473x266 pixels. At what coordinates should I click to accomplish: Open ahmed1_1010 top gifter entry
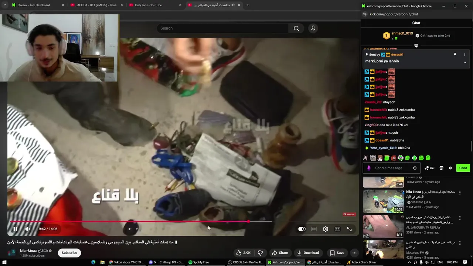tap(398, 35)
